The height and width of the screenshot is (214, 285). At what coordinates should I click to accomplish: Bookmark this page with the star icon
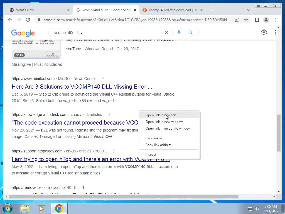pos(246,20)
